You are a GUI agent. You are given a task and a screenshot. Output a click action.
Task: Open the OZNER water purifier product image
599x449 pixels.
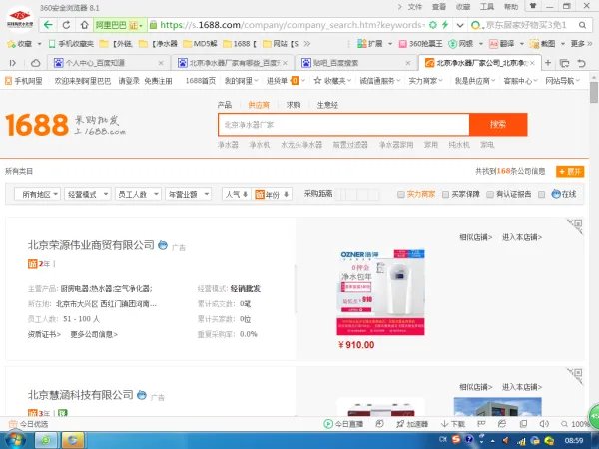point(381,292)
